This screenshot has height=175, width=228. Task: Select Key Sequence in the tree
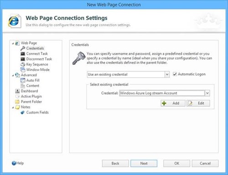pyautogui.click(x=37, y=64)
